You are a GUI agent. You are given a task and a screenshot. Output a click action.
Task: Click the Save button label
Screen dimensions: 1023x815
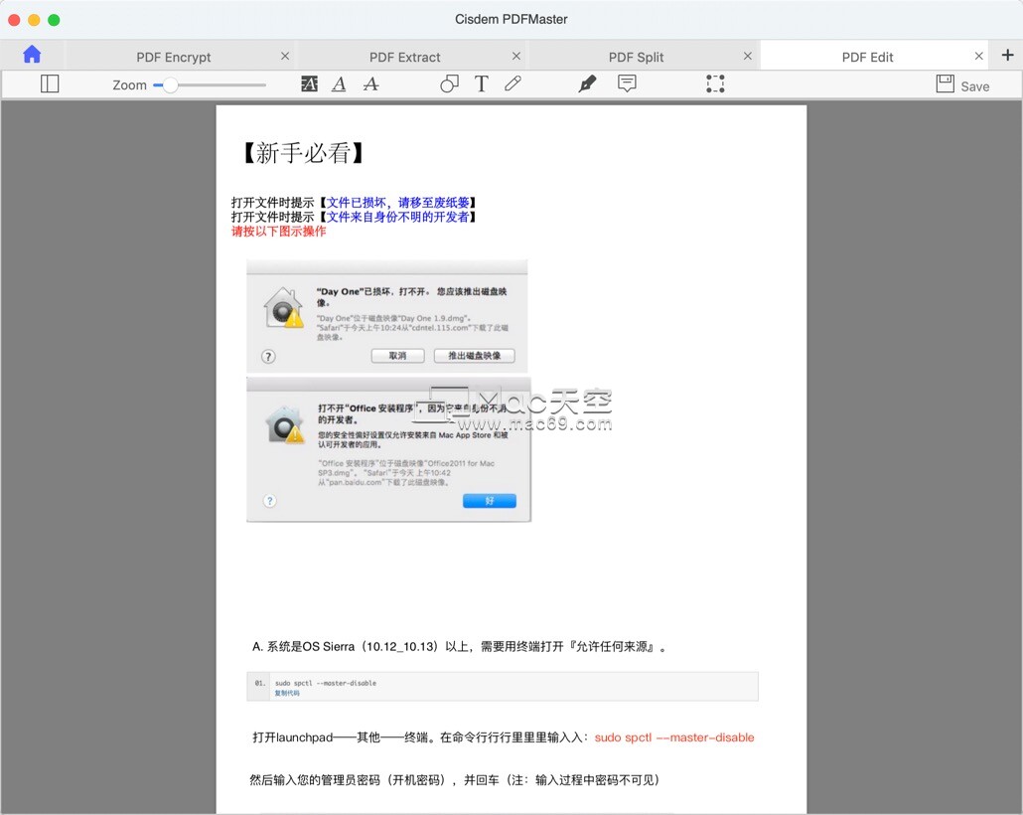974,86
